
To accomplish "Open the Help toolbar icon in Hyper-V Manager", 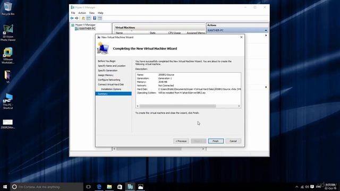I will click(95, 18).
